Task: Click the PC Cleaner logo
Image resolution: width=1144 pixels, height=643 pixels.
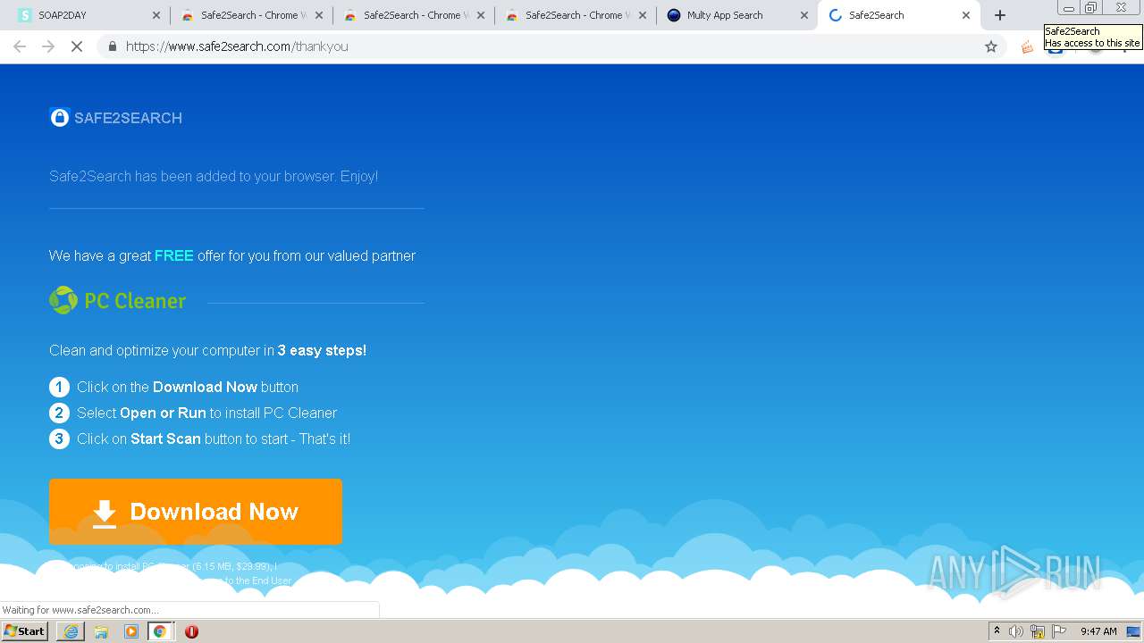Action: [x=118, y=301]
